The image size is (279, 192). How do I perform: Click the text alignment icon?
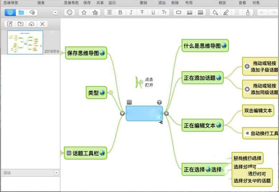109,13
